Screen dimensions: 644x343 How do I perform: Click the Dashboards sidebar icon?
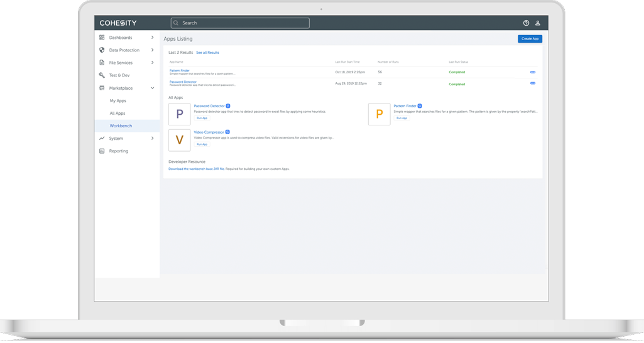coord(102,37)
